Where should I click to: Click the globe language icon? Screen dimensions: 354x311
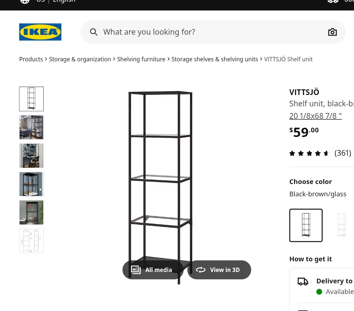click(x=25, y=1)
